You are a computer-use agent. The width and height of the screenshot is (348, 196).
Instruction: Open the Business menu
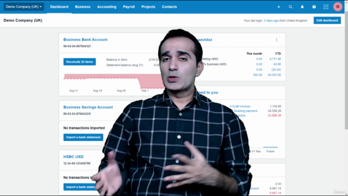point(83,7)
